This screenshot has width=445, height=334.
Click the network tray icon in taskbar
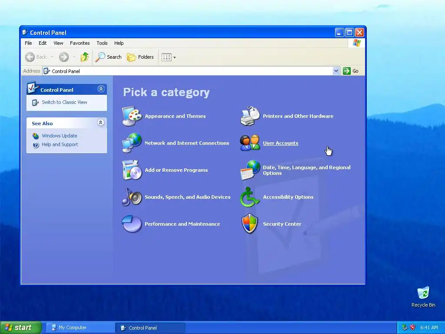pos(405,327)
